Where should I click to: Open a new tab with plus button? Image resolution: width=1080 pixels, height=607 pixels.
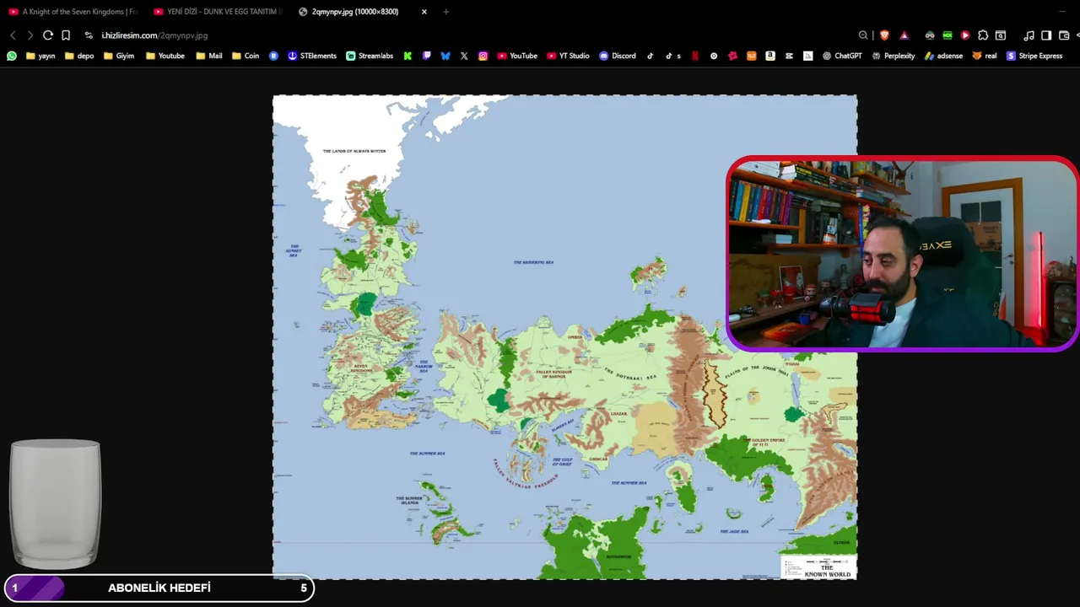coord(446,12)
